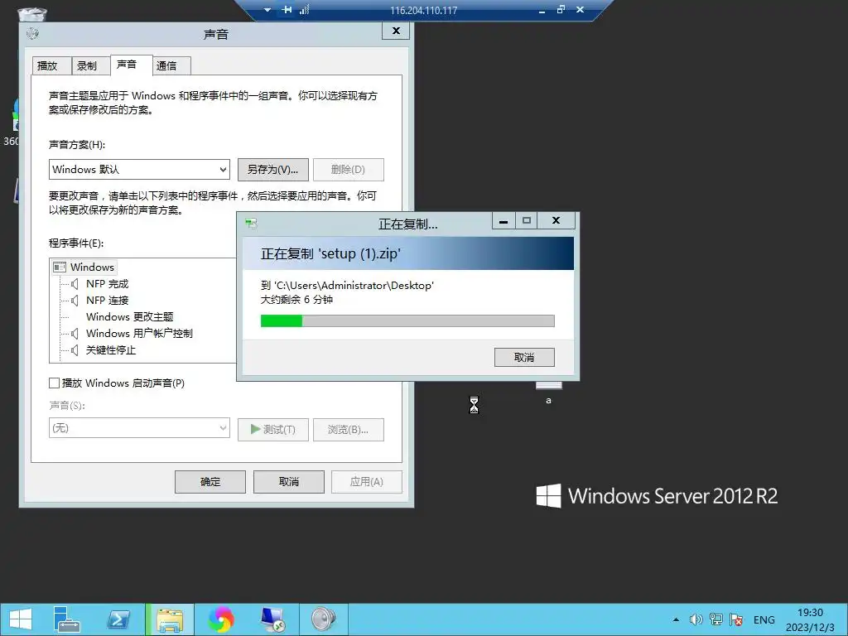This screenshot has width=848, height=636.
Task: Click the 116.204.110.117 connection bar title
Action: 423,10
